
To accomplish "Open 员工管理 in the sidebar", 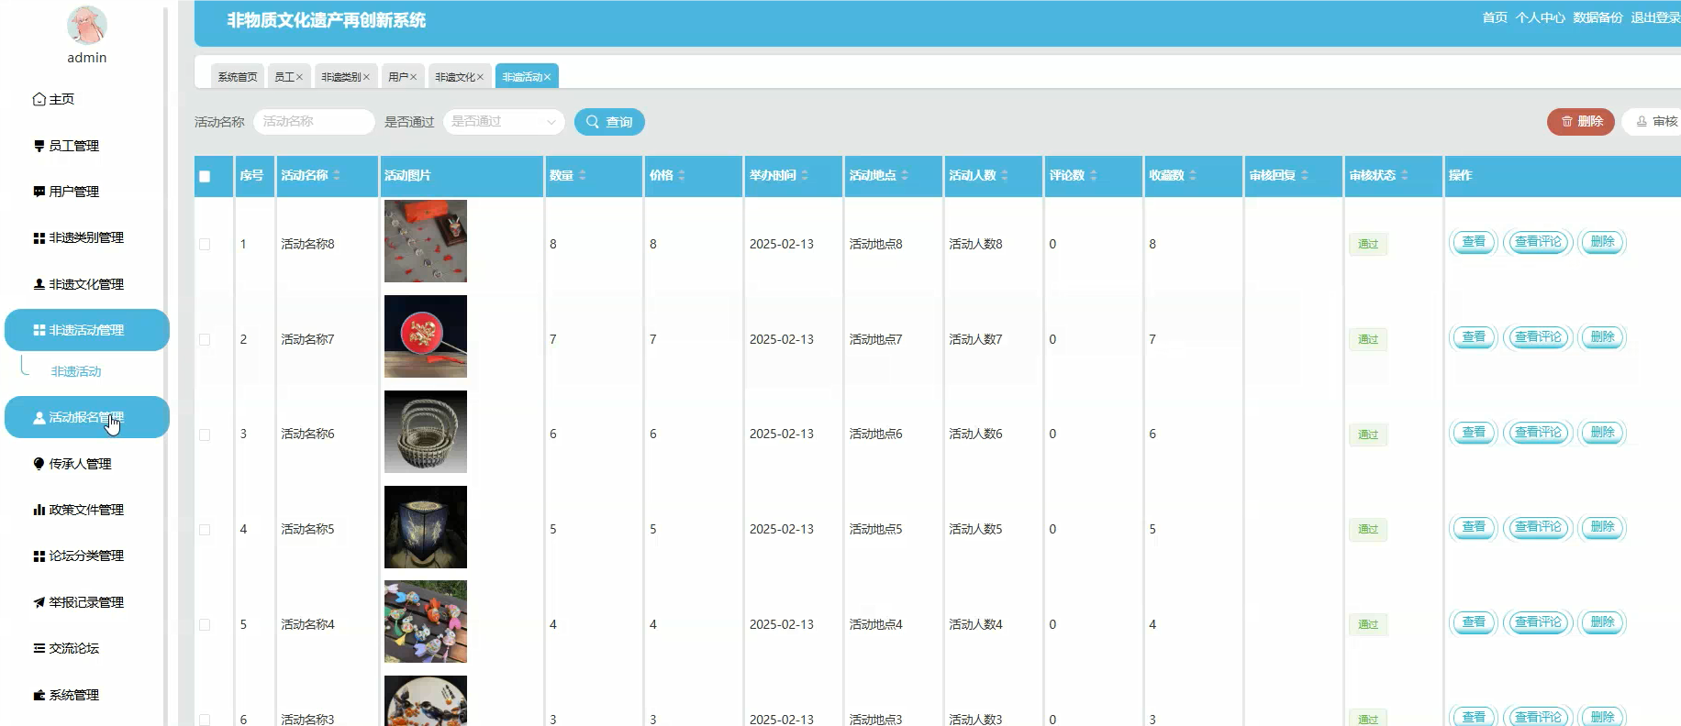I will pos(66,146).
